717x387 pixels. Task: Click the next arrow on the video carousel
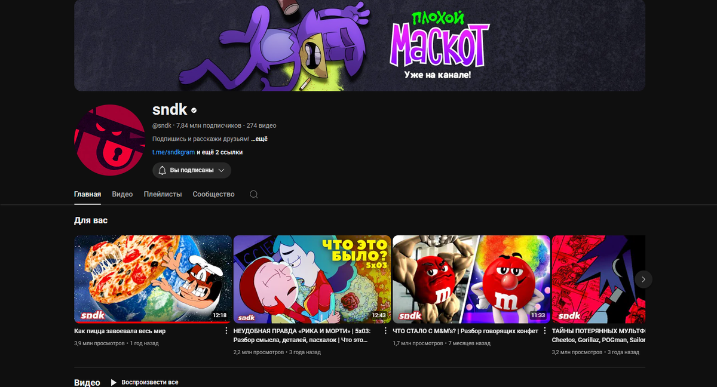pyautogui.click(x=643, y=279)
